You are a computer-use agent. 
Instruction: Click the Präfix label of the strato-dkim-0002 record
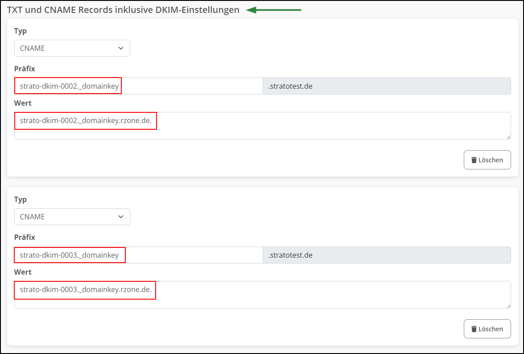[x=25, y=69]
